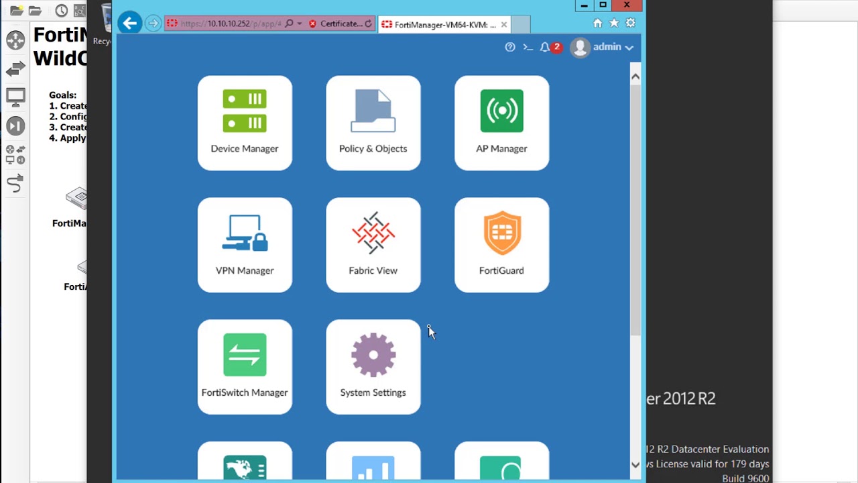
Task: Refresh the page via reload icon
Action: (368, 23)
